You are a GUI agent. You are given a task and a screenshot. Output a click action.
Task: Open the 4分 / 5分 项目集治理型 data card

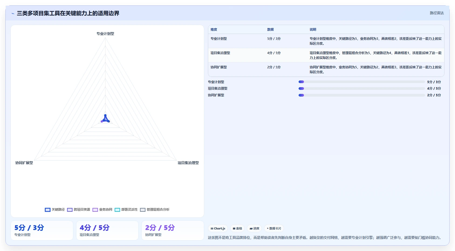coord(107,230)
